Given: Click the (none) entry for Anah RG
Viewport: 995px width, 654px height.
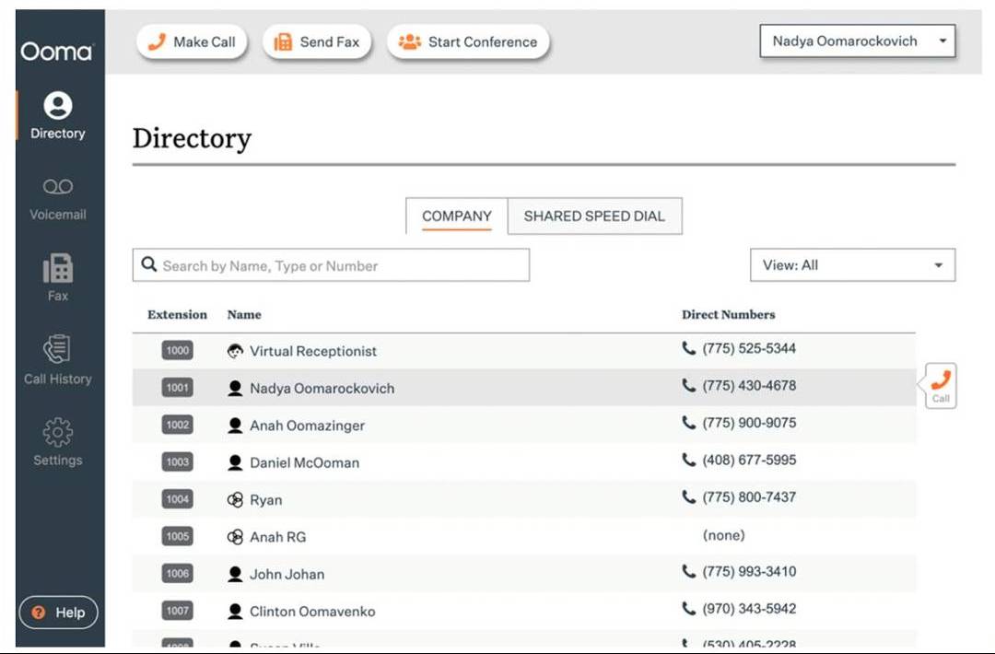Looking at the screenshot, I should [x=723, y=535].
